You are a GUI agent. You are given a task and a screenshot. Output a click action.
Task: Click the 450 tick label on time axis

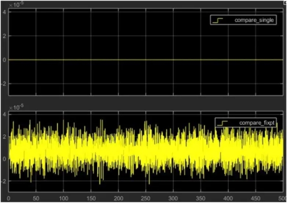point(255,198)
